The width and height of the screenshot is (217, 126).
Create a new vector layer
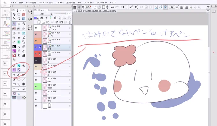pos(43,22)
